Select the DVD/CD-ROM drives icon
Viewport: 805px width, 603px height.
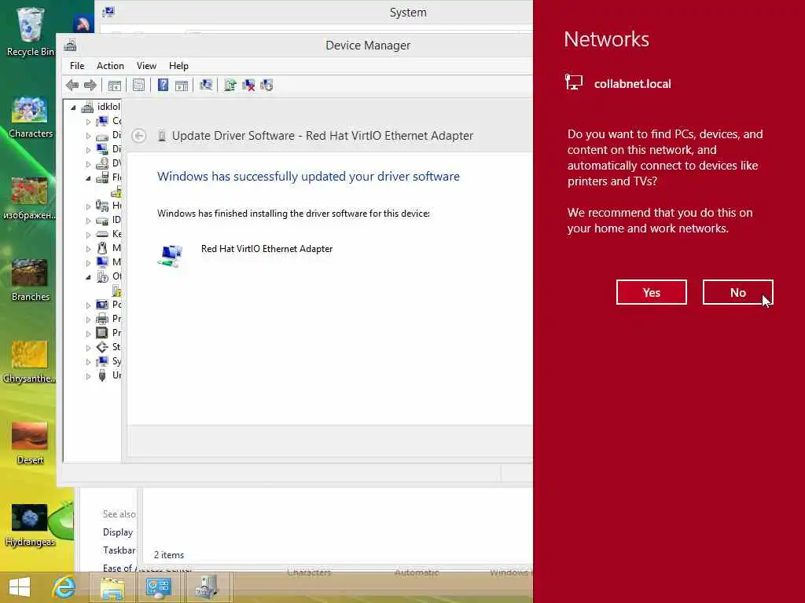point(102,163)
